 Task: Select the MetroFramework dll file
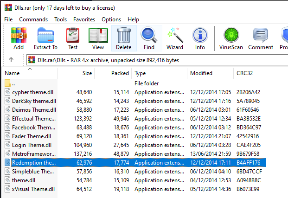[33, 153]
